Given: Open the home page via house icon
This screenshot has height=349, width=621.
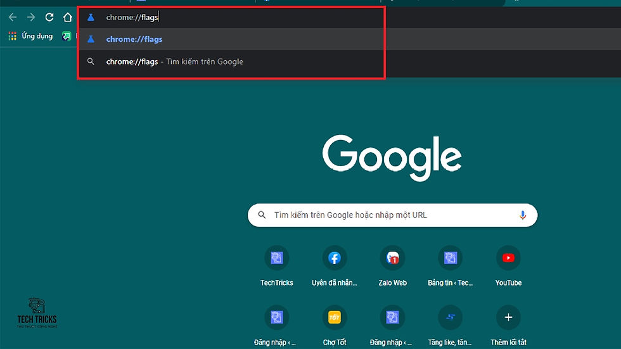Looking at the screenshot, I should point(68,17).
